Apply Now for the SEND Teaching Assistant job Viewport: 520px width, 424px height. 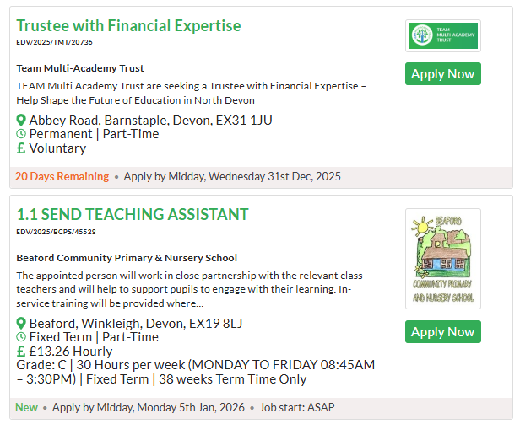tap(442, 332)
